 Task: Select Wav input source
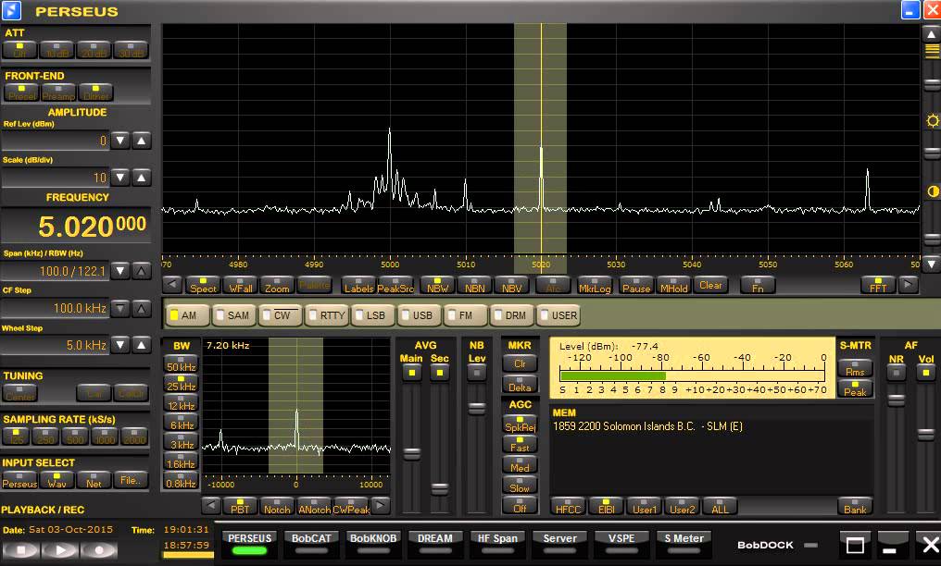pos(57,480)
